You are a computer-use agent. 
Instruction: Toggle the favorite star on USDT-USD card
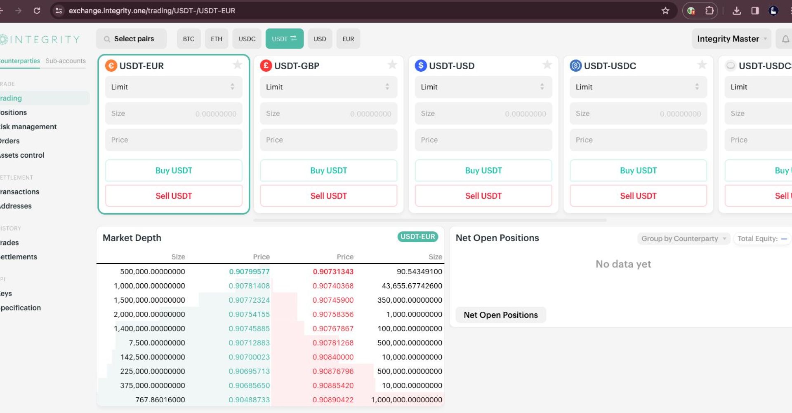click(547, 65)
